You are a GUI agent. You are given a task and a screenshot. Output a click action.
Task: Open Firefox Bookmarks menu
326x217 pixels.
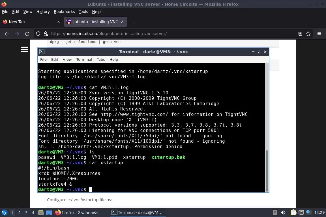point(64,12)
